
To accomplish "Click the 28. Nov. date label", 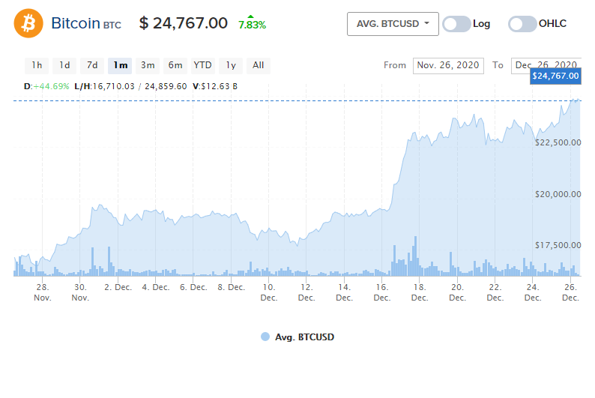I will point(43,292).
